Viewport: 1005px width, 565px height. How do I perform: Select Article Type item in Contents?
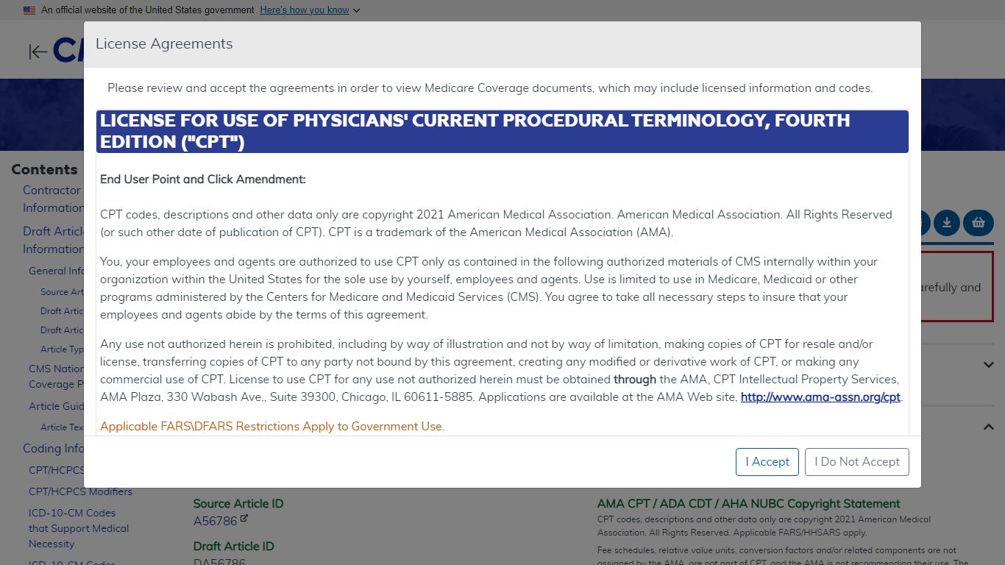pos(62,349)
